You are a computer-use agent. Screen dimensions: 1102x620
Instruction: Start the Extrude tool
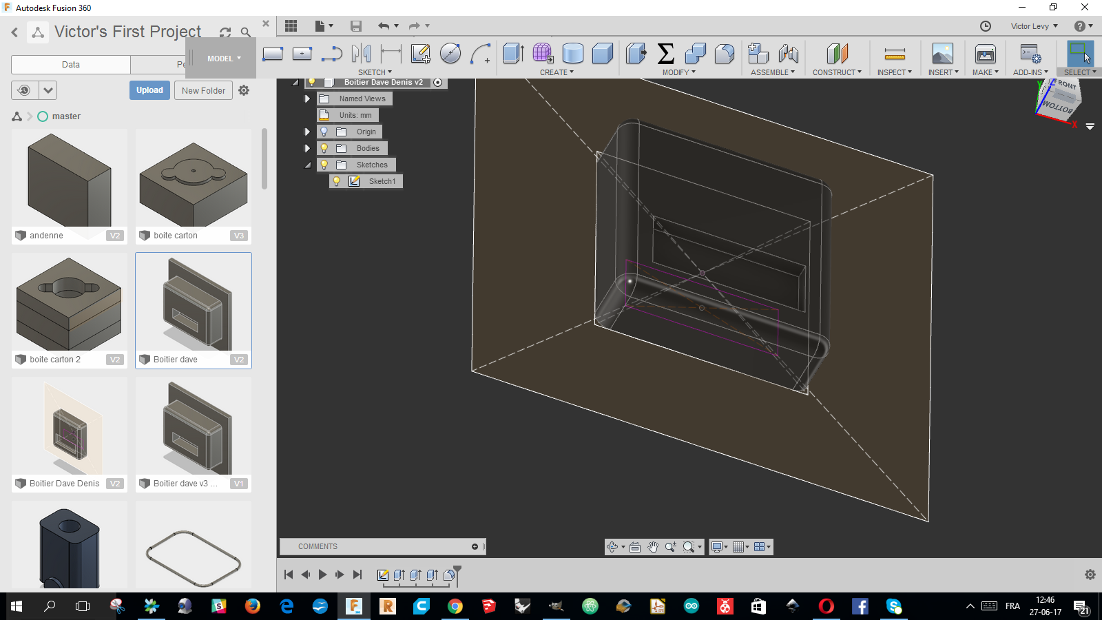(514, 54)
